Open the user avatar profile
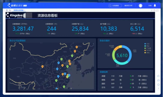Image resolution: width=163 pixels, height=97 pixels. 140,6
